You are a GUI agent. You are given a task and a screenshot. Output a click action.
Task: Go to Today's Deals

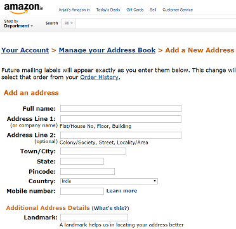108,10
